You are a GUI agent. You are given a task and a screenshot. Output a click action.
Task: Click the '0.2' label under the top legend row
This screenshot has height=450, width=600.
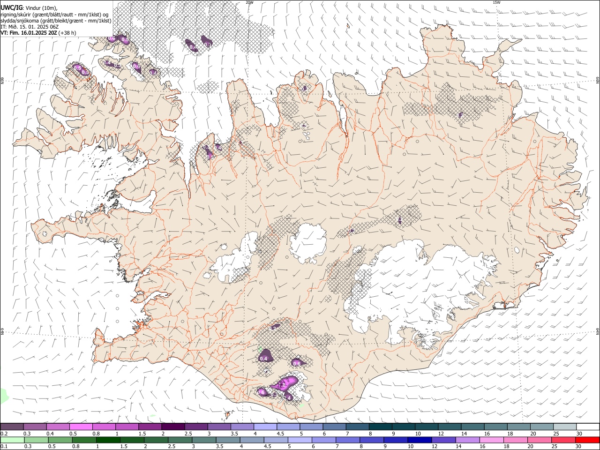pos(4,434)
